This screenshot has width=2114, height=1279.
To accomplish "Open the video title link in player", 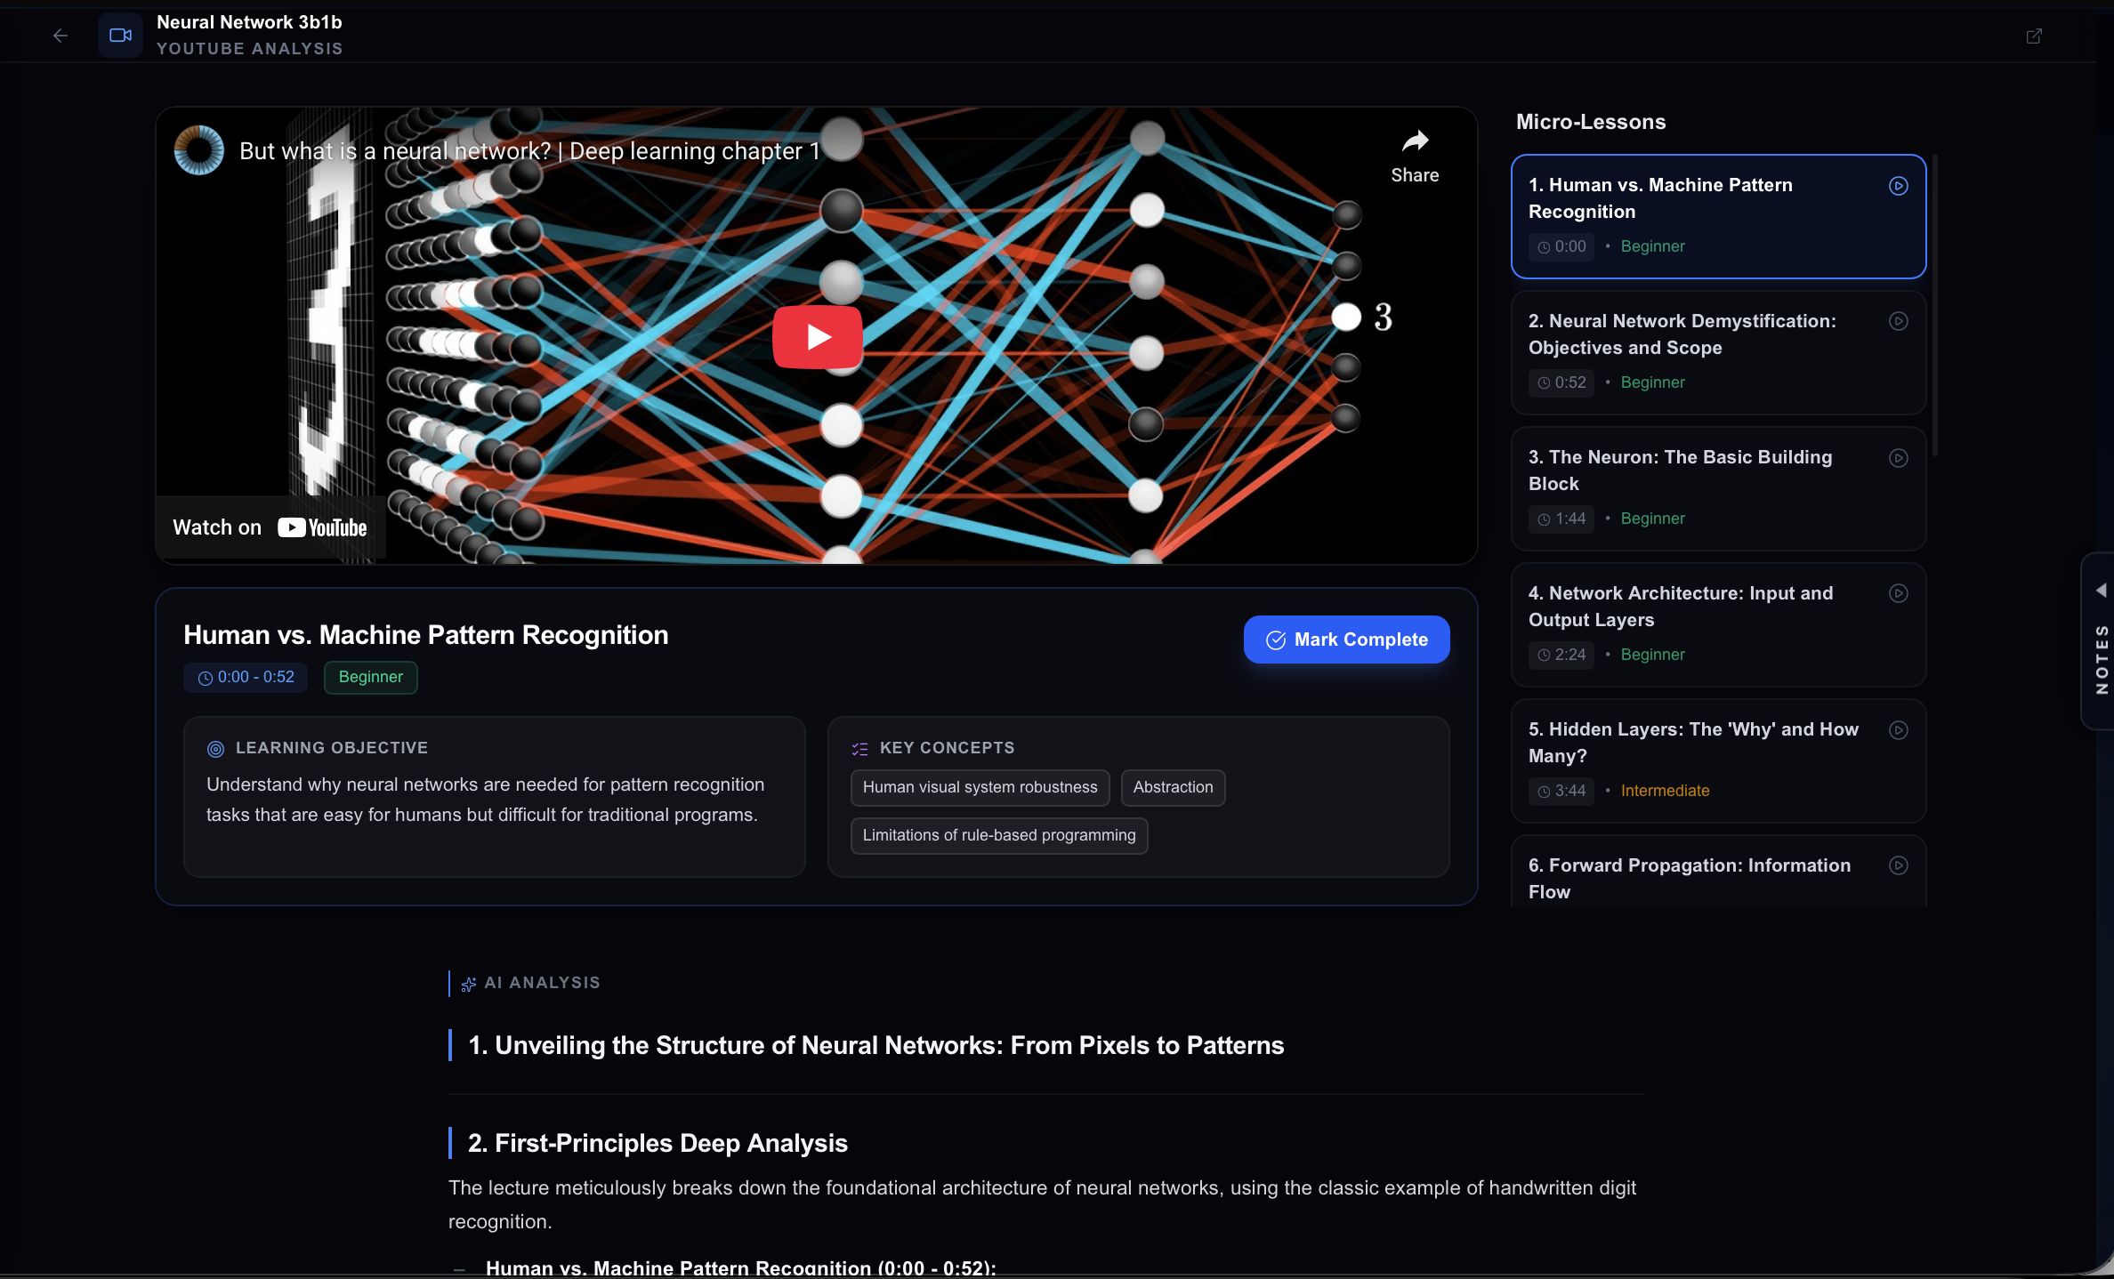I will coord(529,151).
